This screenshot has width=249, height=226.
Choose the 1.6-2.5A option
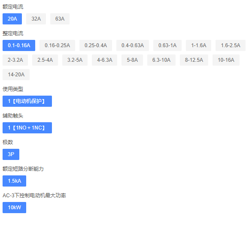231,45
